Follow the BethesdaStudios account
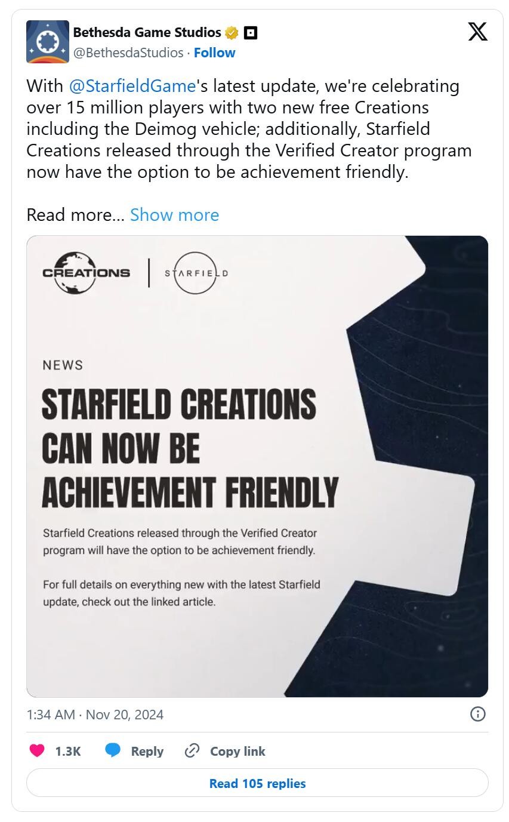The width and height of the screenshot is (509, 822). tap(214, 53)
